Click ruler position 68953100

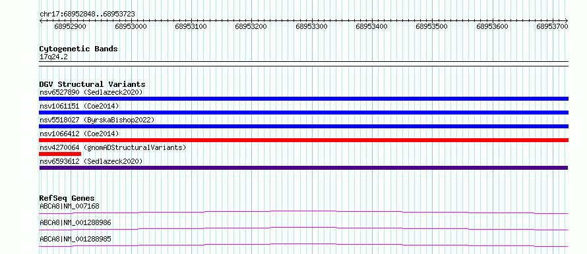click(x=191, y=26)
